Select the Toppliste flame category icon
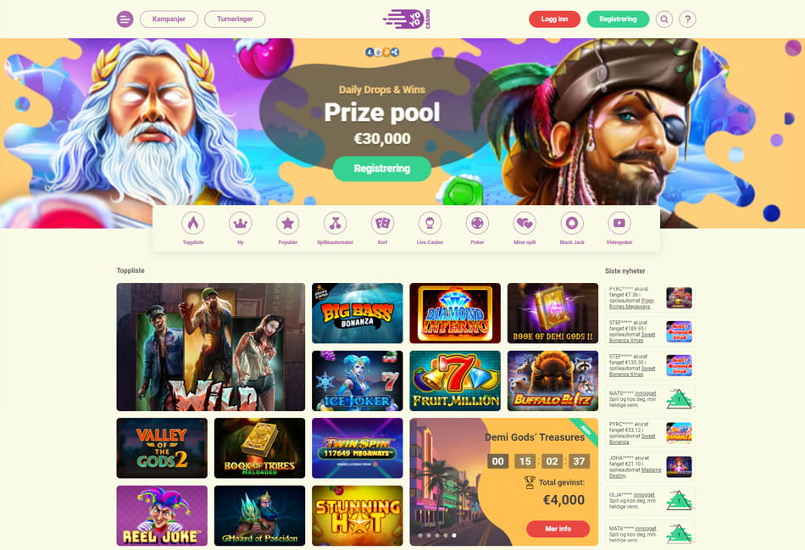 (193, 224)
